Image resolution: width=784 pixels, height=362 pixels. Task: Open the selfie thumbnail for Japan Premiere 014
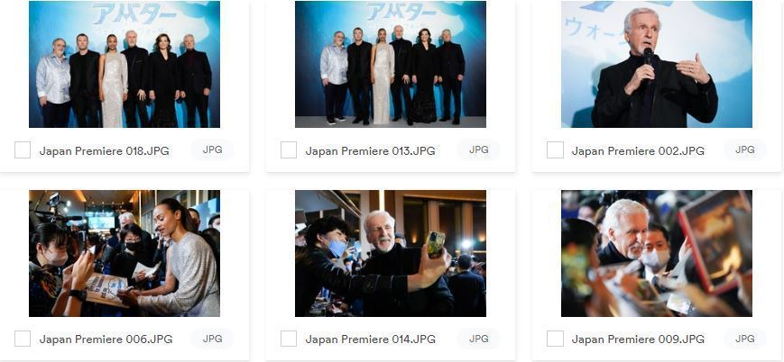click(x=391, y=253)
